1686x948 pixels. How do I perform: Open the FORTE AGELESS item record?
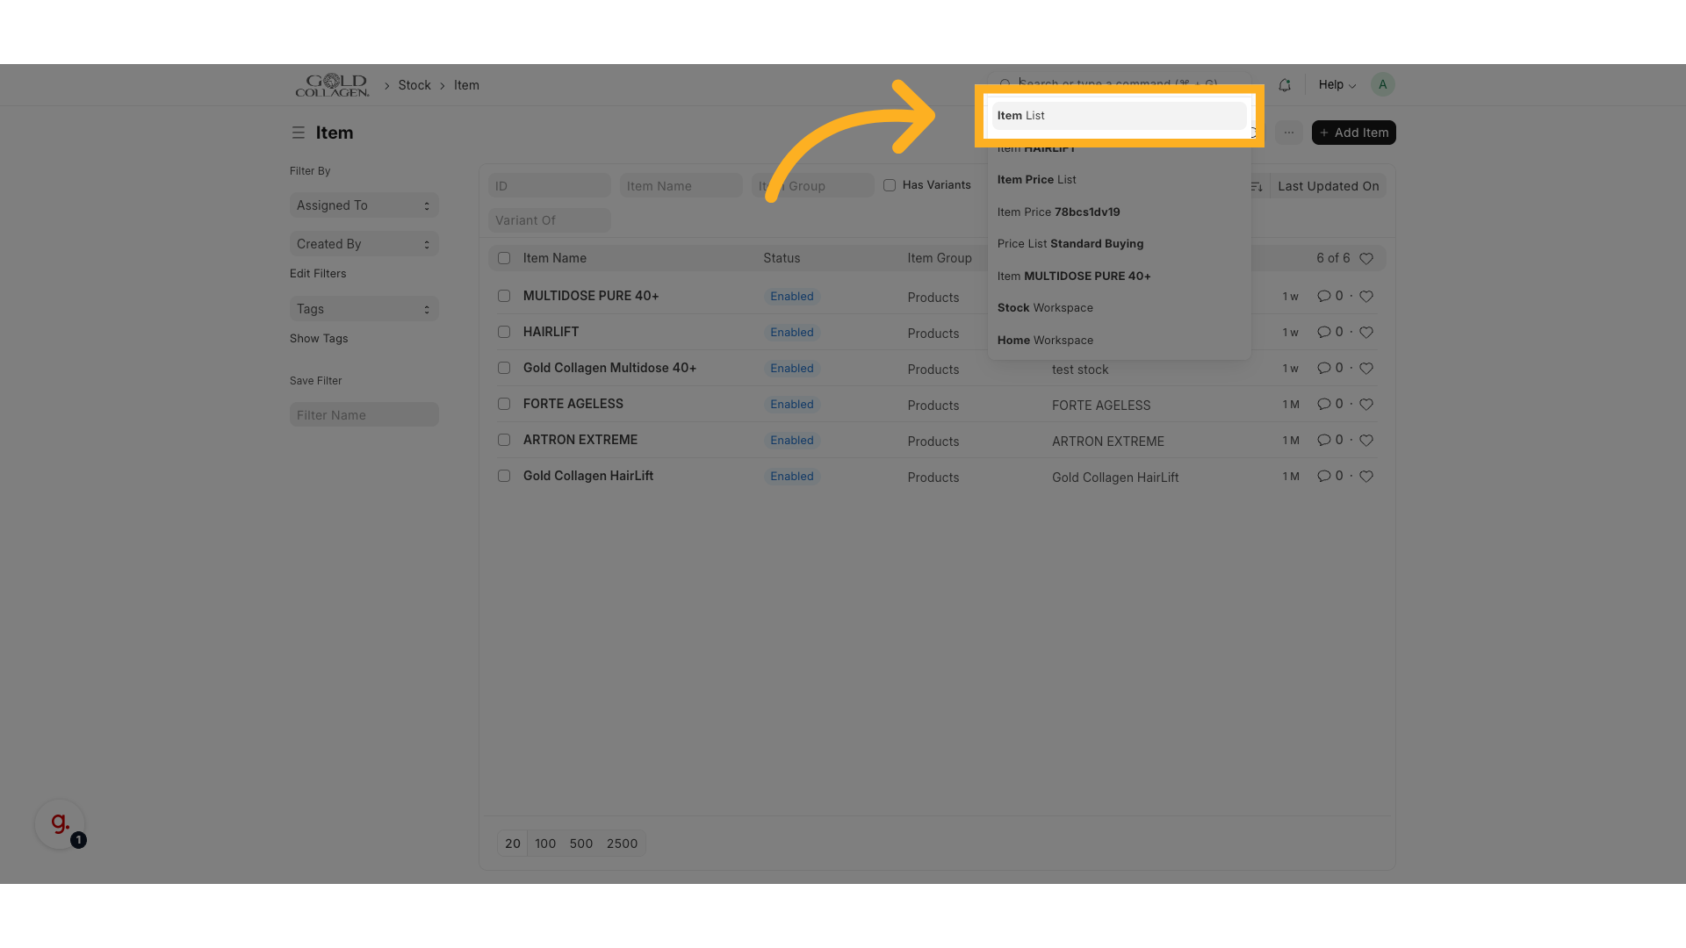(x=573, y=404)
